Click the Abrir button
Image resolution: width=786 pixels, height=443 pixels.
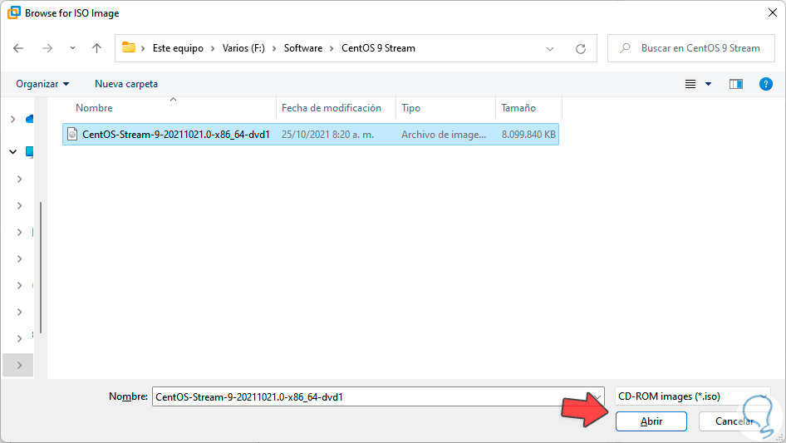pos(651,421)
